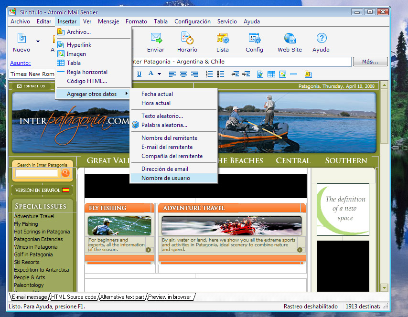Click the orange search magnifier button

(x=65, y=173)
